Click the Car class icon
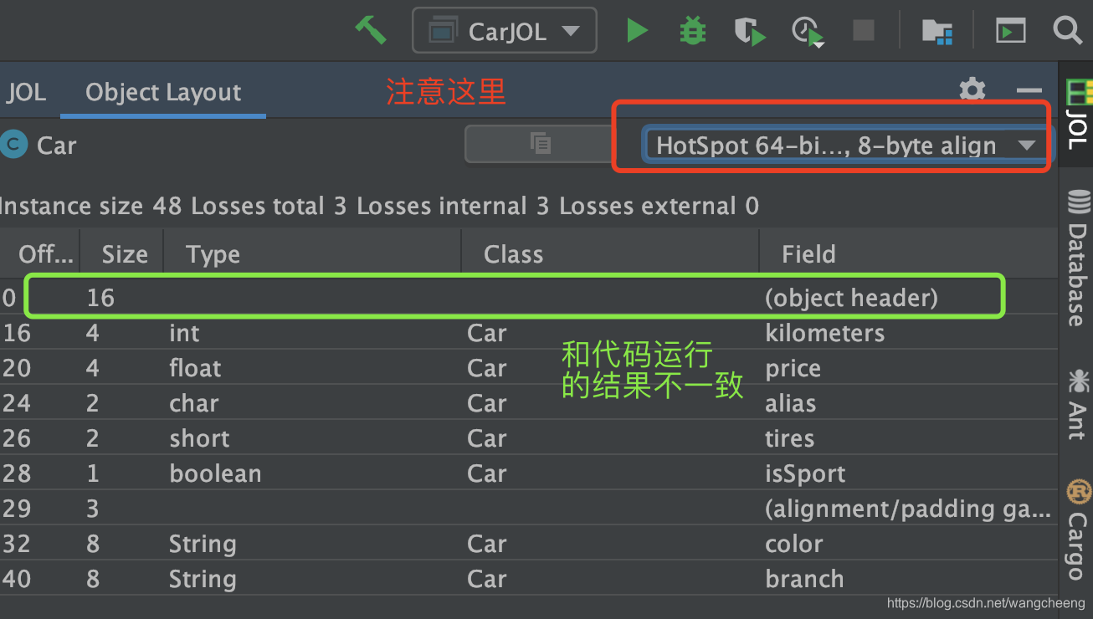 (13, 145)
